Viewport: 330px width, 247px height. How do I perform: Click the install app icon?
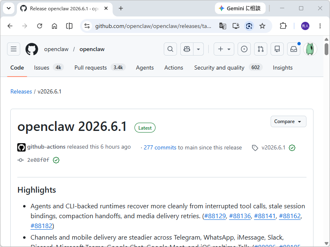pos(236,26)
